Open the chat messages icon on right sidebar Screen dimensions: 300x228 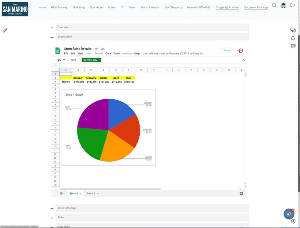(293, 30)
